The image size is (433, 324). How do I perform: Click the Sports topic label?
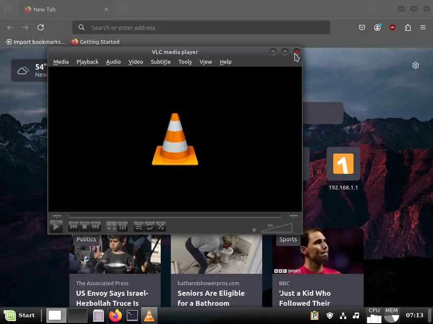(288, 239)
